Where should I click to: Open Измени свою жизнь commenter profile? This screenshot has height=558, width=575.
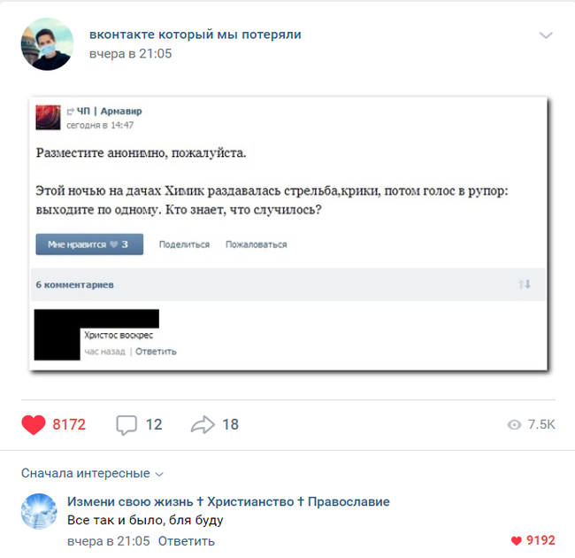pyautogui.click(x=228, y=501)
